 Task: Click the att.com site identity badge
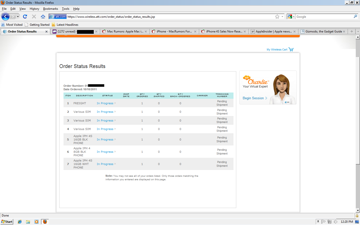tap(58, 16)
